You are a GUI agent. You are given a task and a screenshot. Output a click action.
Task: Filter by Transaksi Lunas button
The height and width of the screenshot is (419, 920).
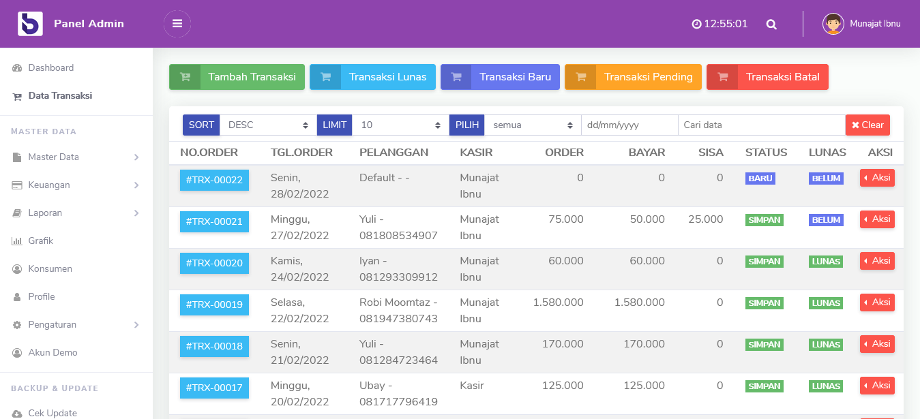click(372, 77)
